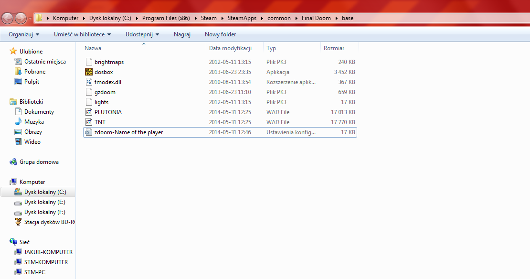The width and height of the screenshot is (530, 279).
Task: Click the Muzyka music note icon
Action: pyautogui.click(x=18, y=121)
